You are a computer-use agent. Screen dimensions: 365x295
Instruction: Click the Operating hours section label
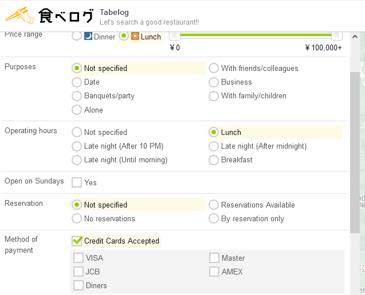(31, 130)
